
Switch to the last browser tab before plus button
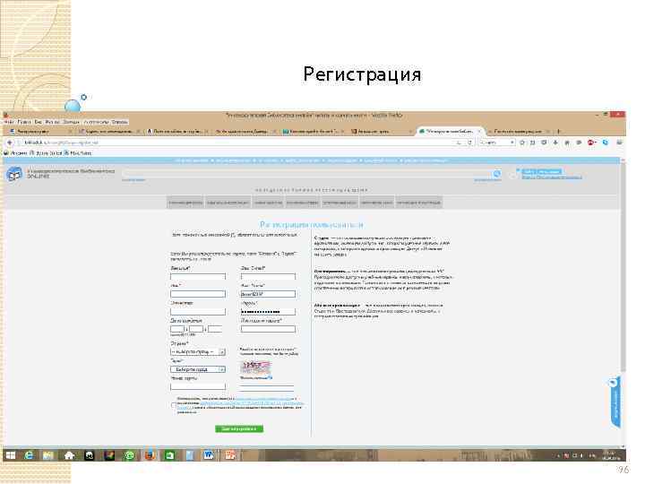(520, 131)
